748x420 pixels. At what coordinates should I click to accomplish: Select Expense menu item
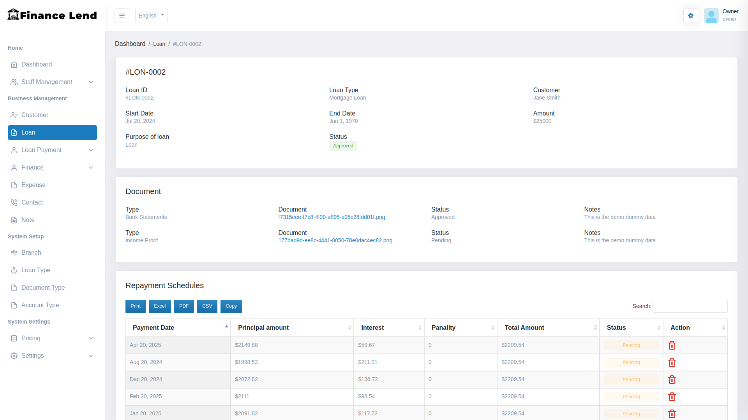[33, 185]
